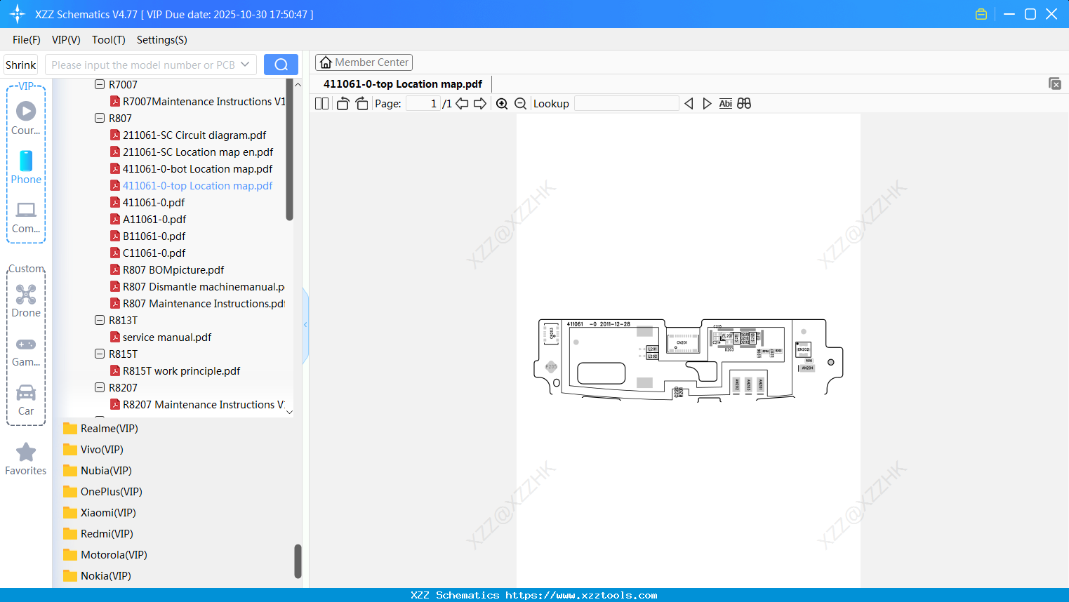Image resolution: width=1069 pixels, height=602 pixels.
Task: Rotate the PDF page counterclockwise
Action: click(x=343, y=104)
